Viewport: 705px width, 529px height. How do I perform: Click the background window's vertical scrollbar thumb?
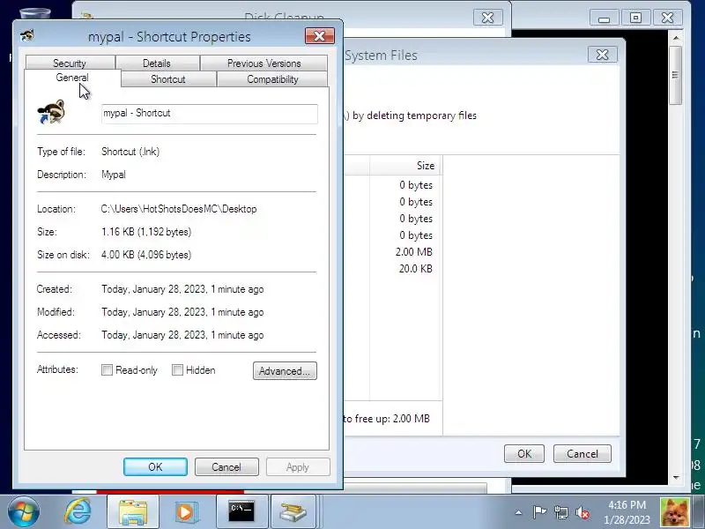click(675, 75)
